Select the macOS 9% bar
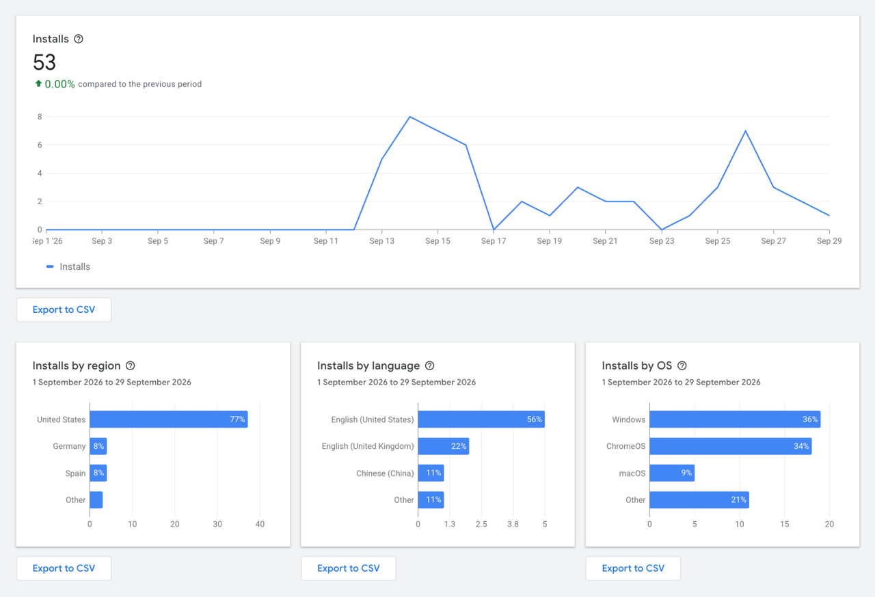 (672, 473)
